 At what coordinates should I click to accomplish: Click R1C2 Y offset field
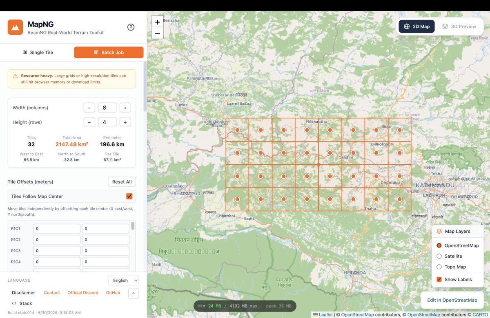[106, 240]
